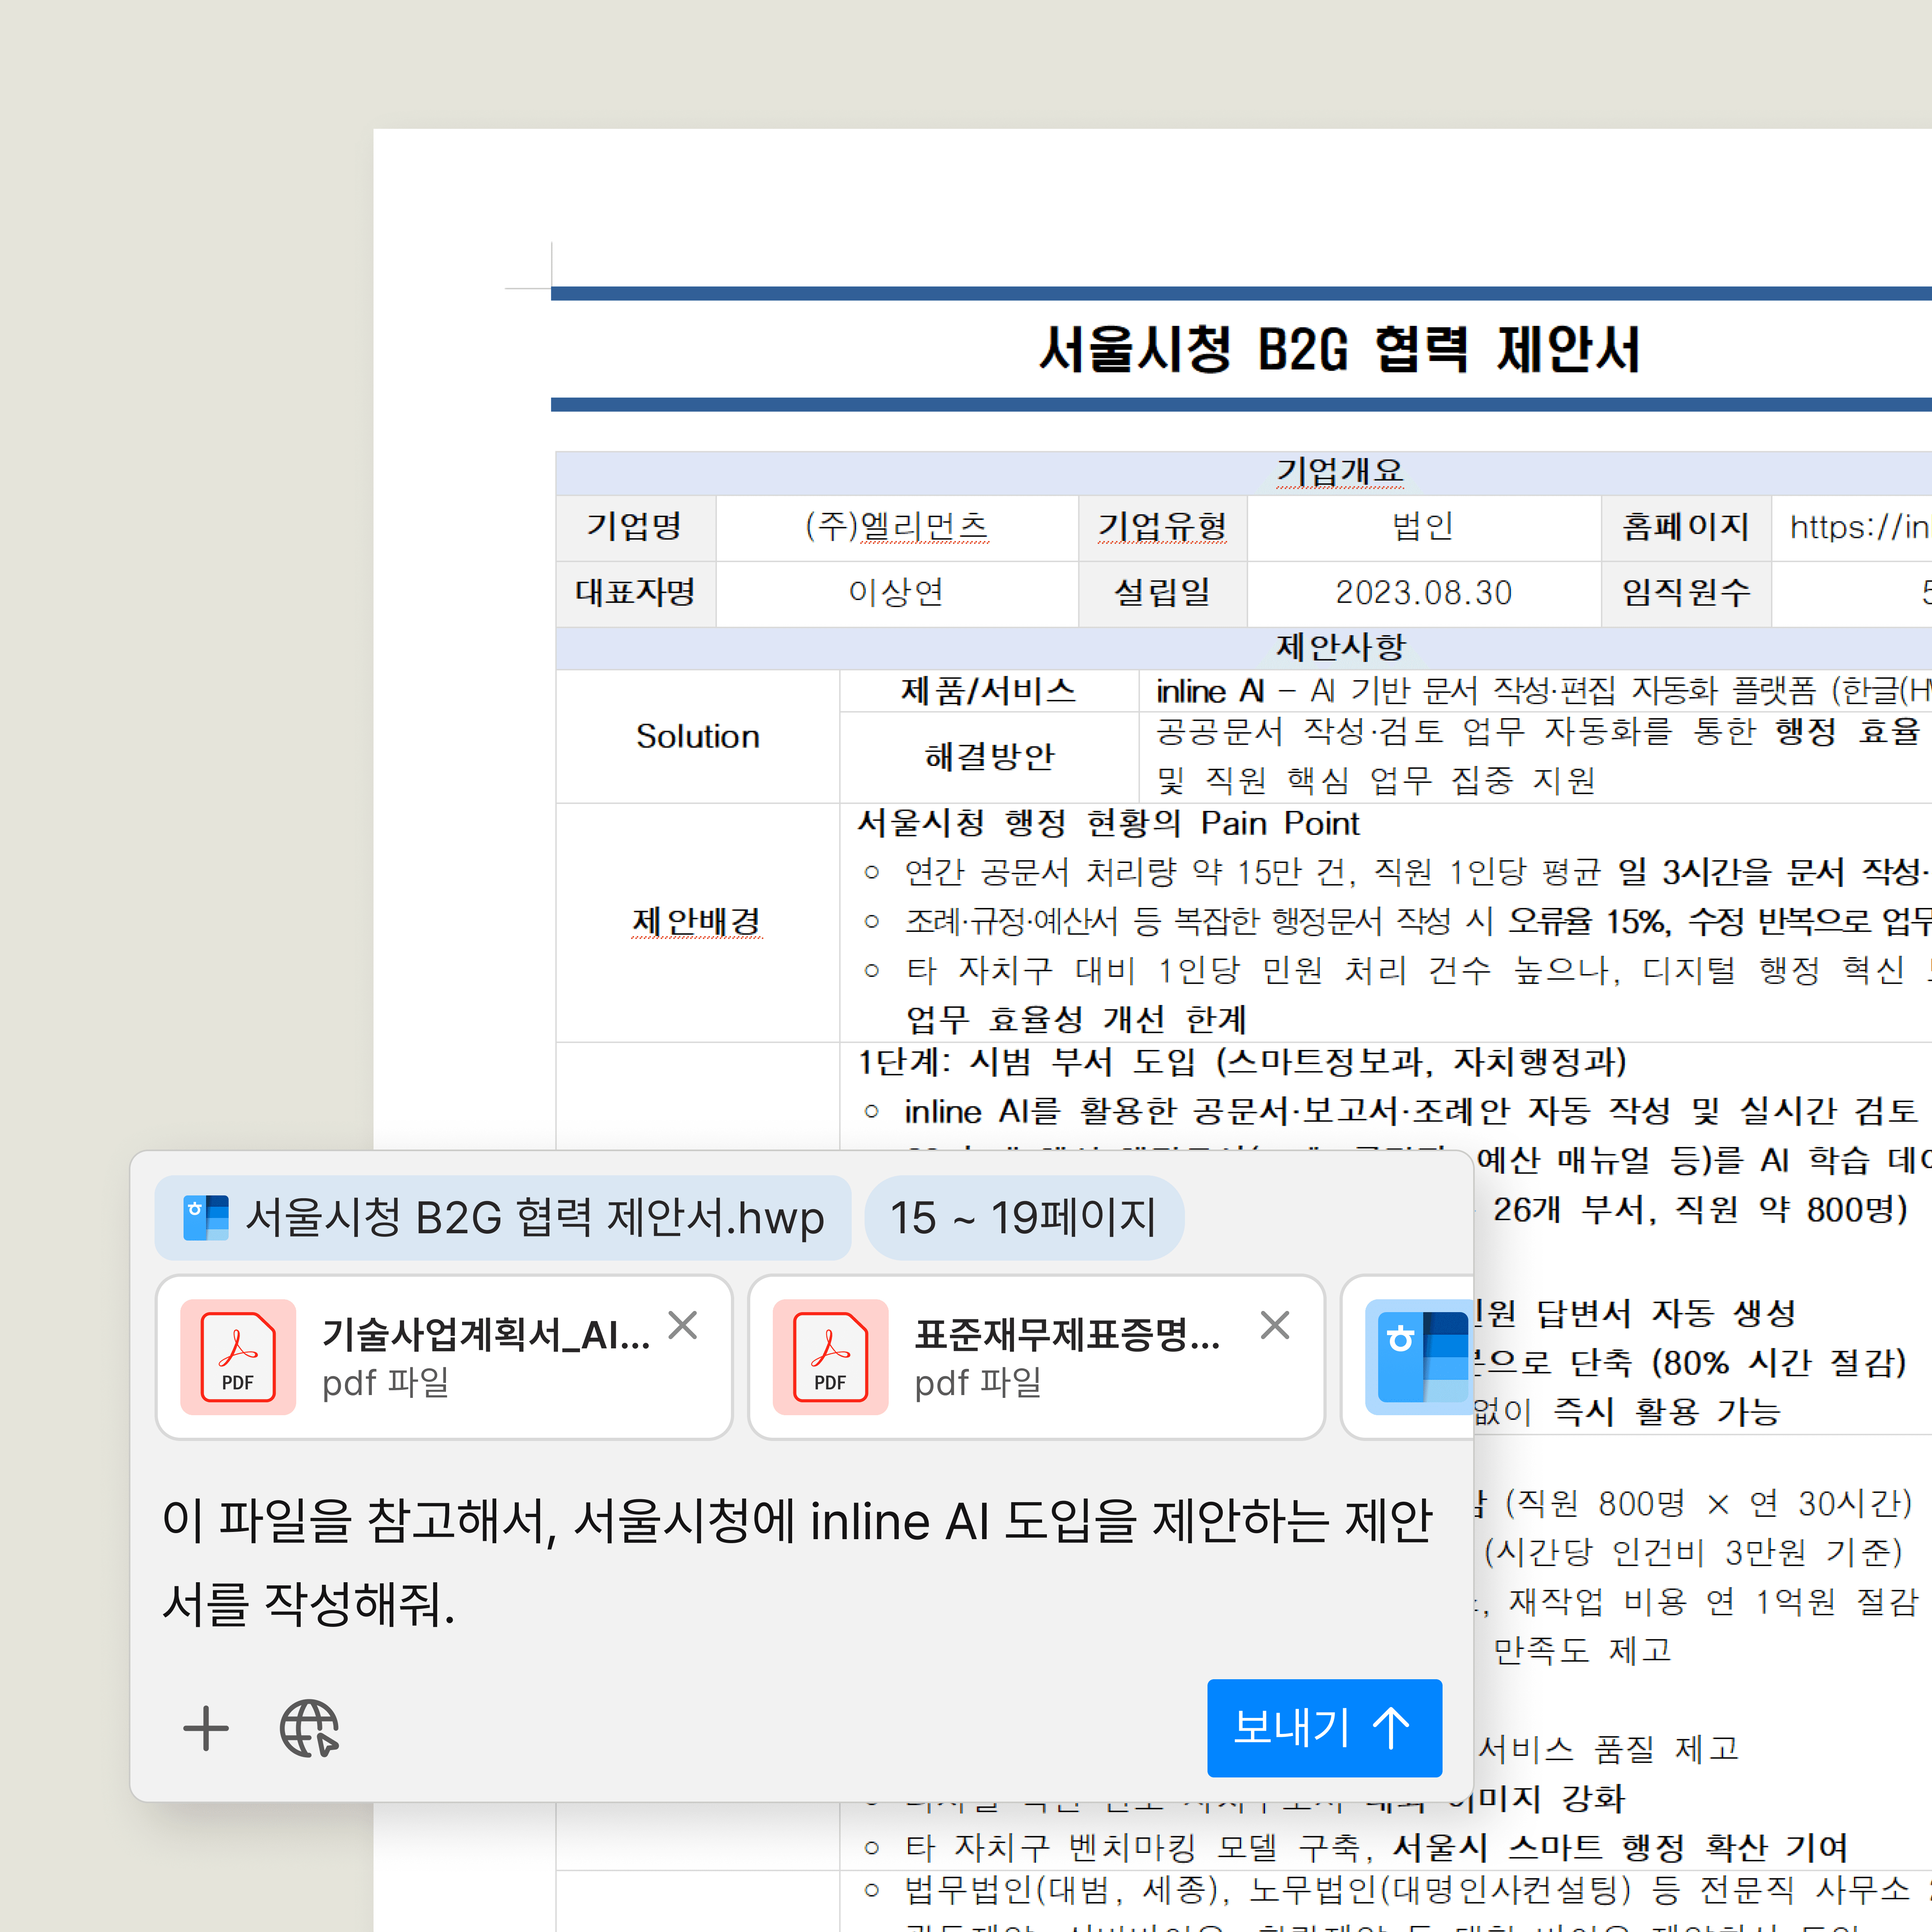The height and width of the screenshot is (1932, 1932).
Task: Click the 기업개요 table header
Action: (x=1340, y=472)
